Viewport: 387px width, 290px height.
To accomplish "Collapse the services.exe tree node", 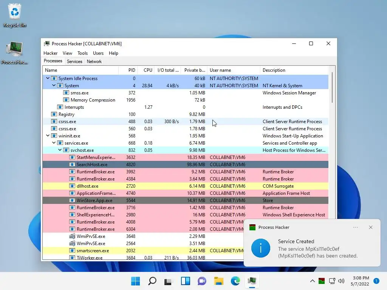I will (x=54, y=143).
